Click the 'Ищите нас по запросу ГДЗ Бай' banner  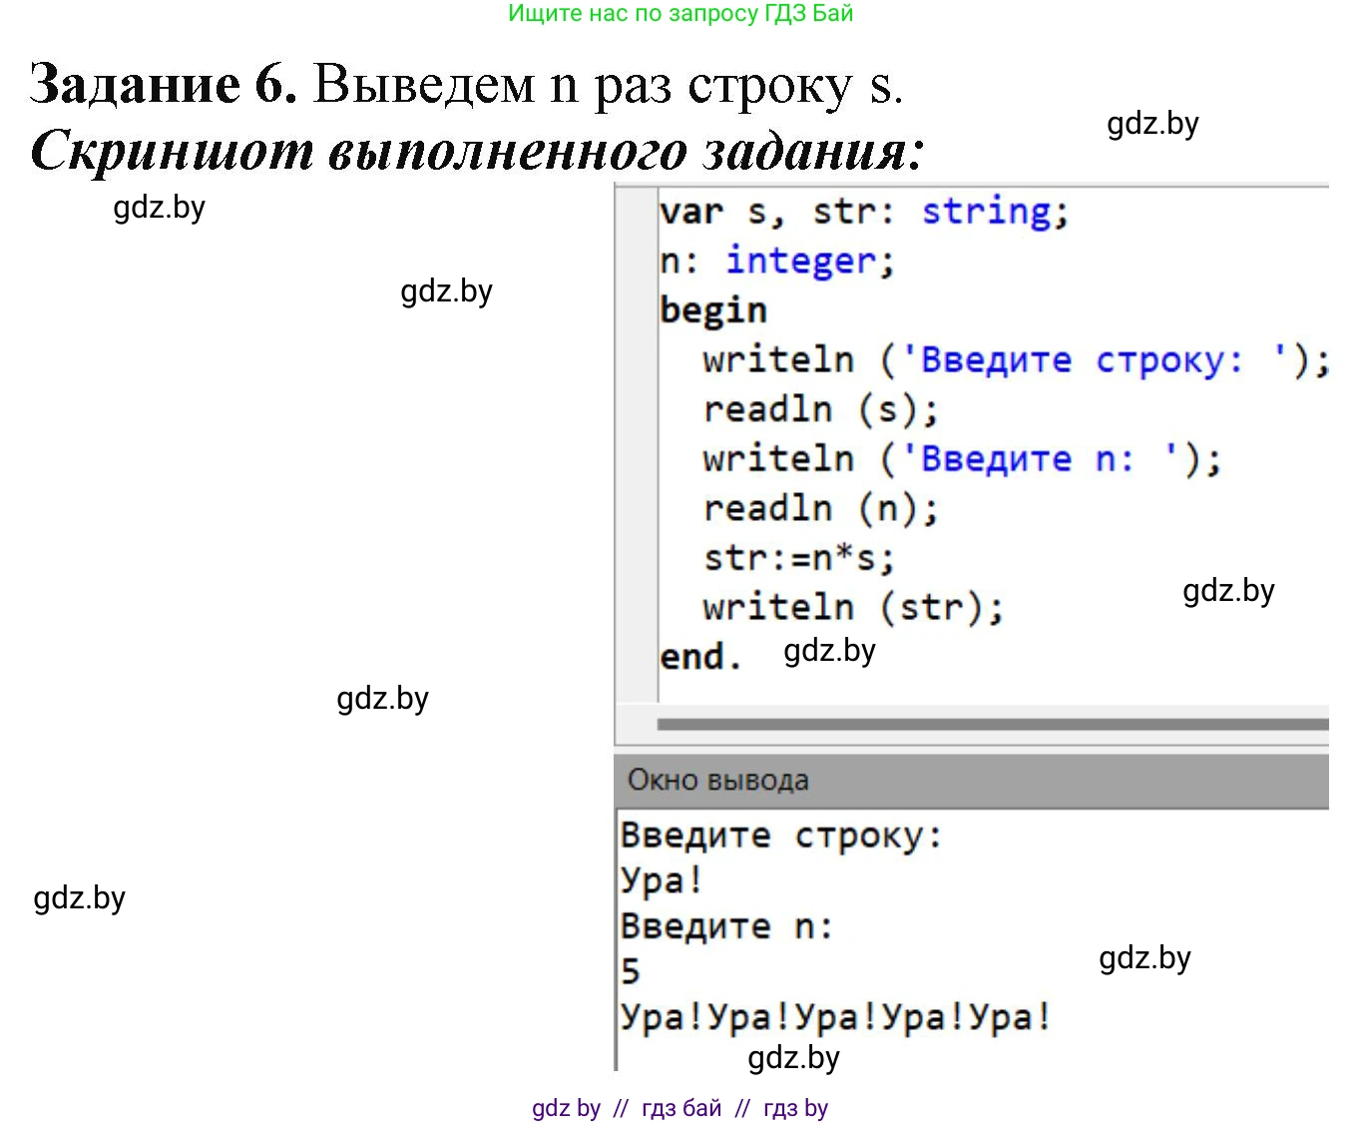pyautogui.click(x=682, y=13)
